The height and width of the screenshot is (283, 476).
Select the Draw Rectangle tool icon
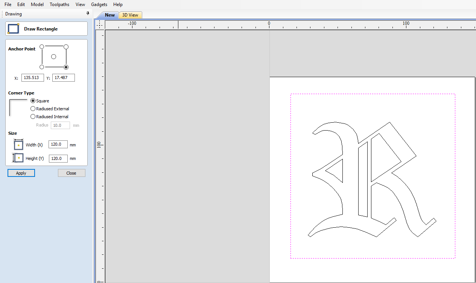[14, 28]
